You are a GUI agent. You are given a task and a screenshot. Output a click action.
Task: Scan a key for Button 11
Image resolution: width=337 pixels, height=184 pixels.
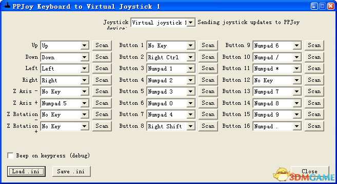point(314,68)
